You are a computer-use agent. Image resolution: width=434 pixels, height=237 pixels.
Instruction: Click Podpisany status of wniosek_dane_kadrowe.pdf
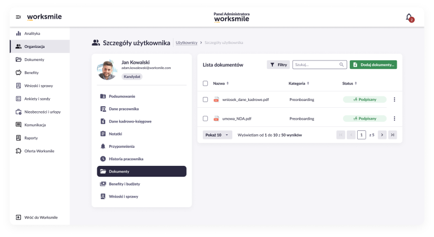[365, 99]
